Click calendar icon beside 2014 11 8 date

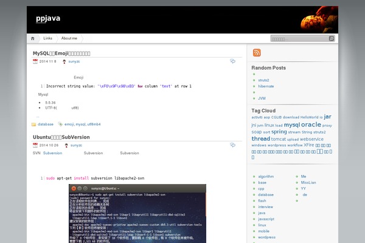[35, 61]
